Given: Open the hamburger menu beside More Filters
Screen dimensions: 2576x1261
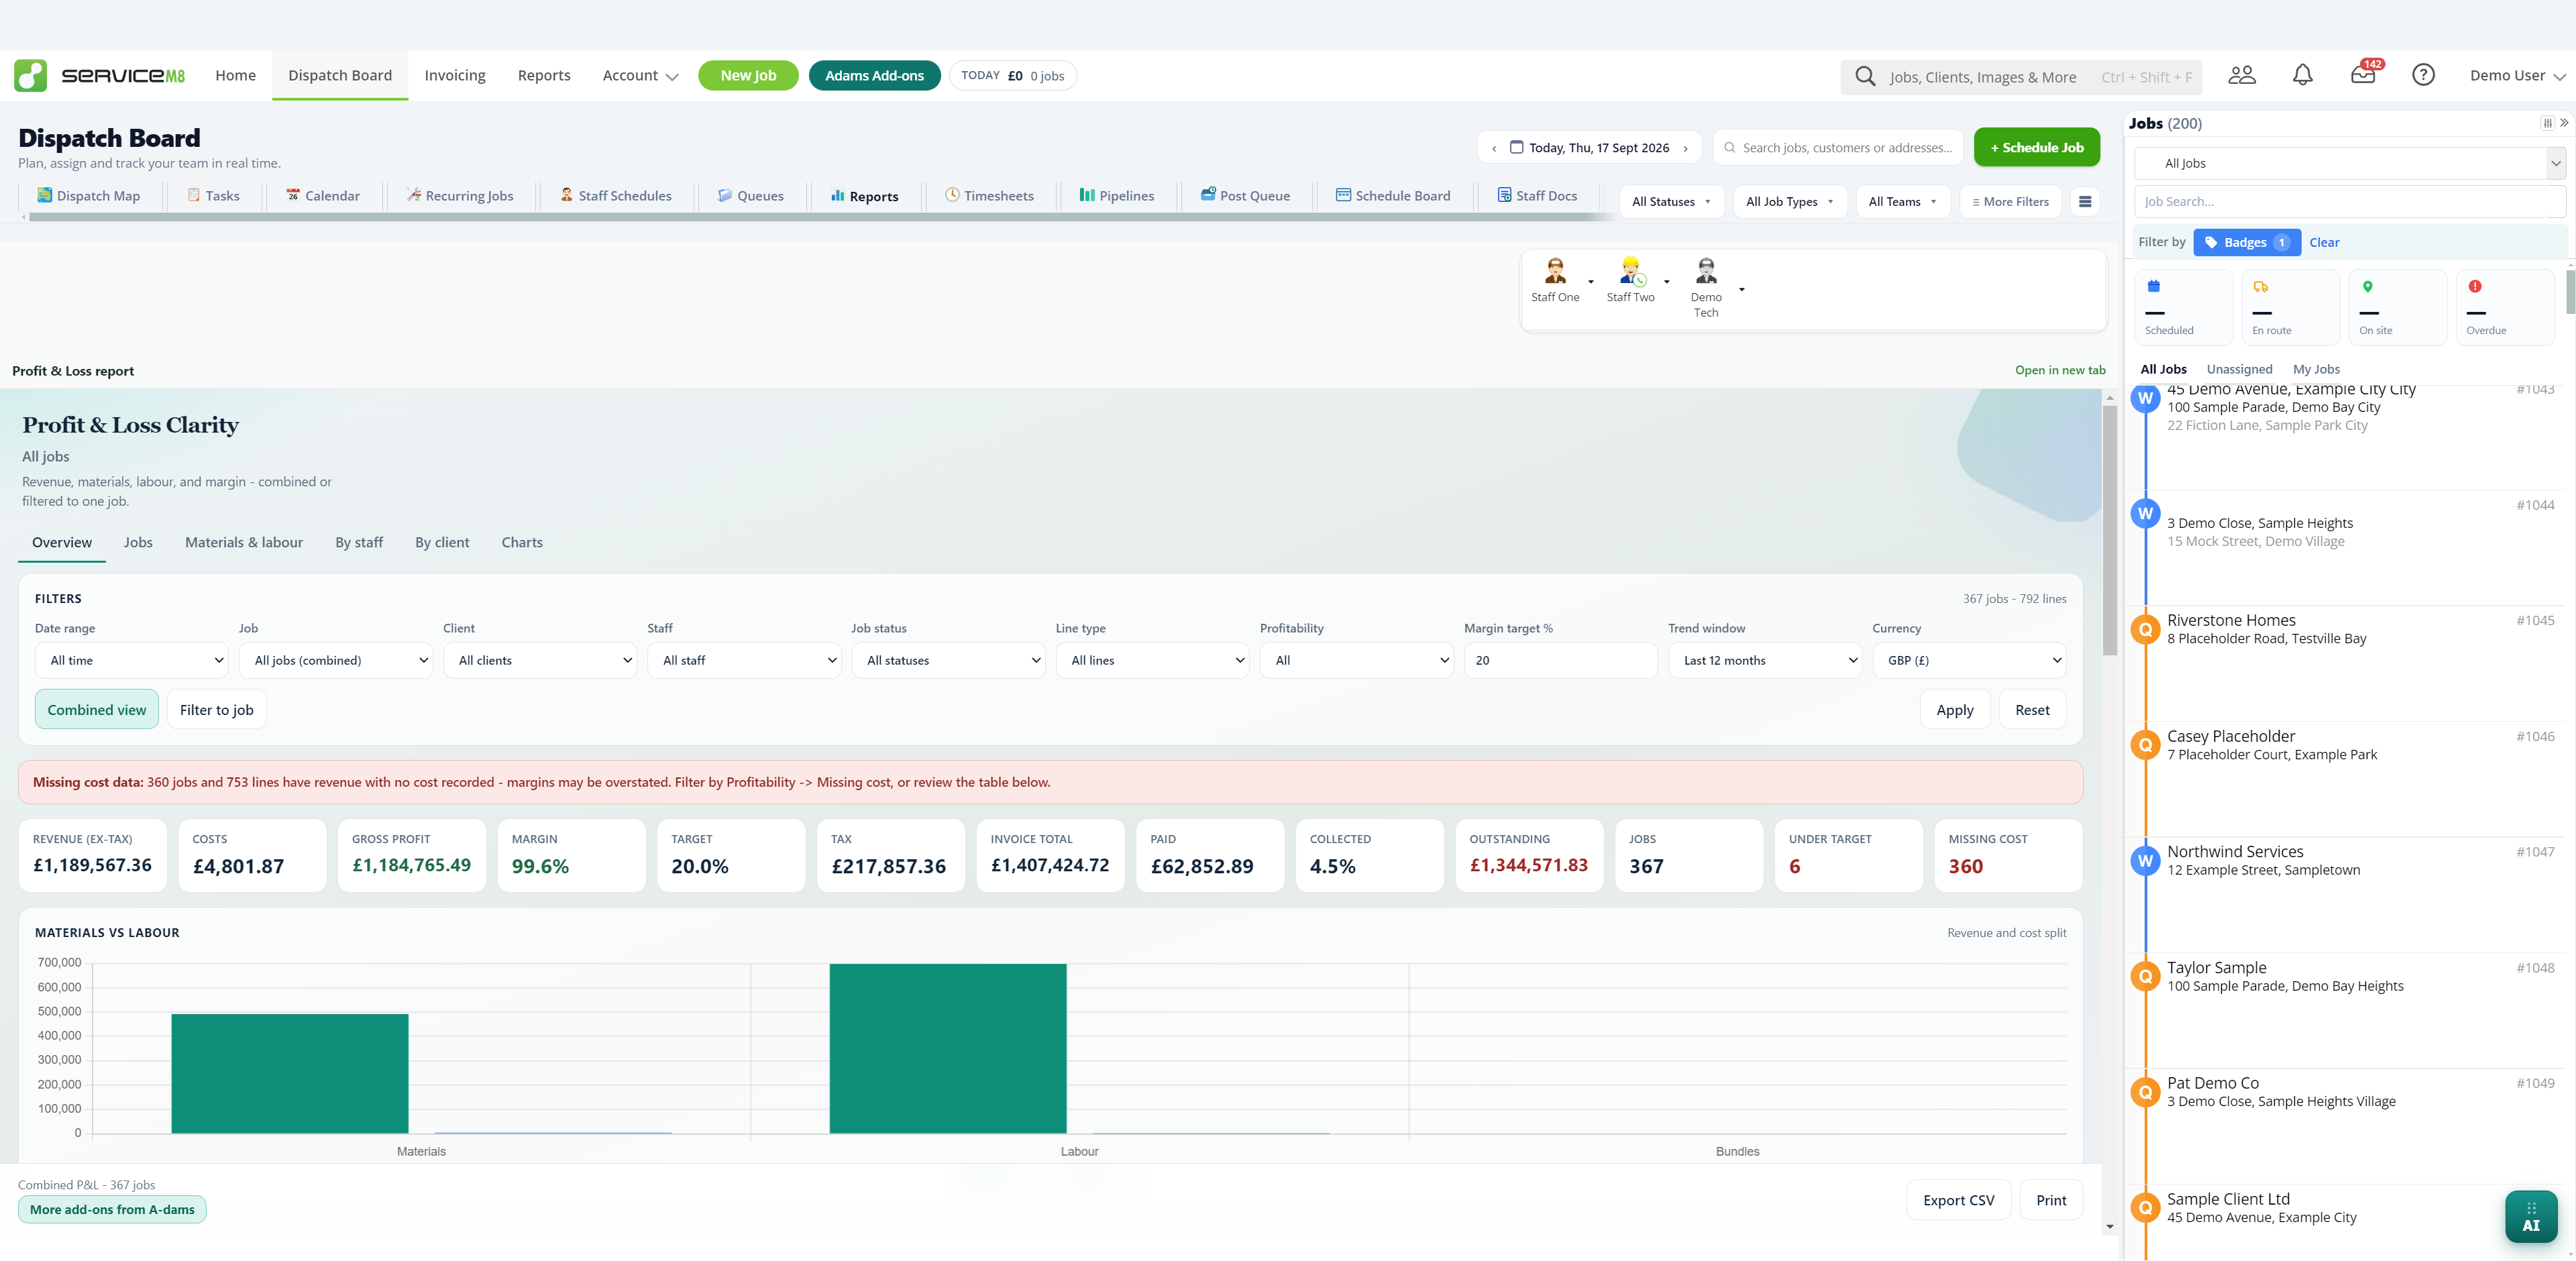Looking at the screenshot, I should click(x=2085, y=202).
